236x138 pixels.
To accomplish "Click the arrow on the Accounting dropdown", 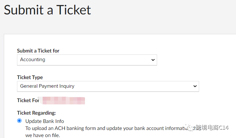I will click(x=153, y=60).
